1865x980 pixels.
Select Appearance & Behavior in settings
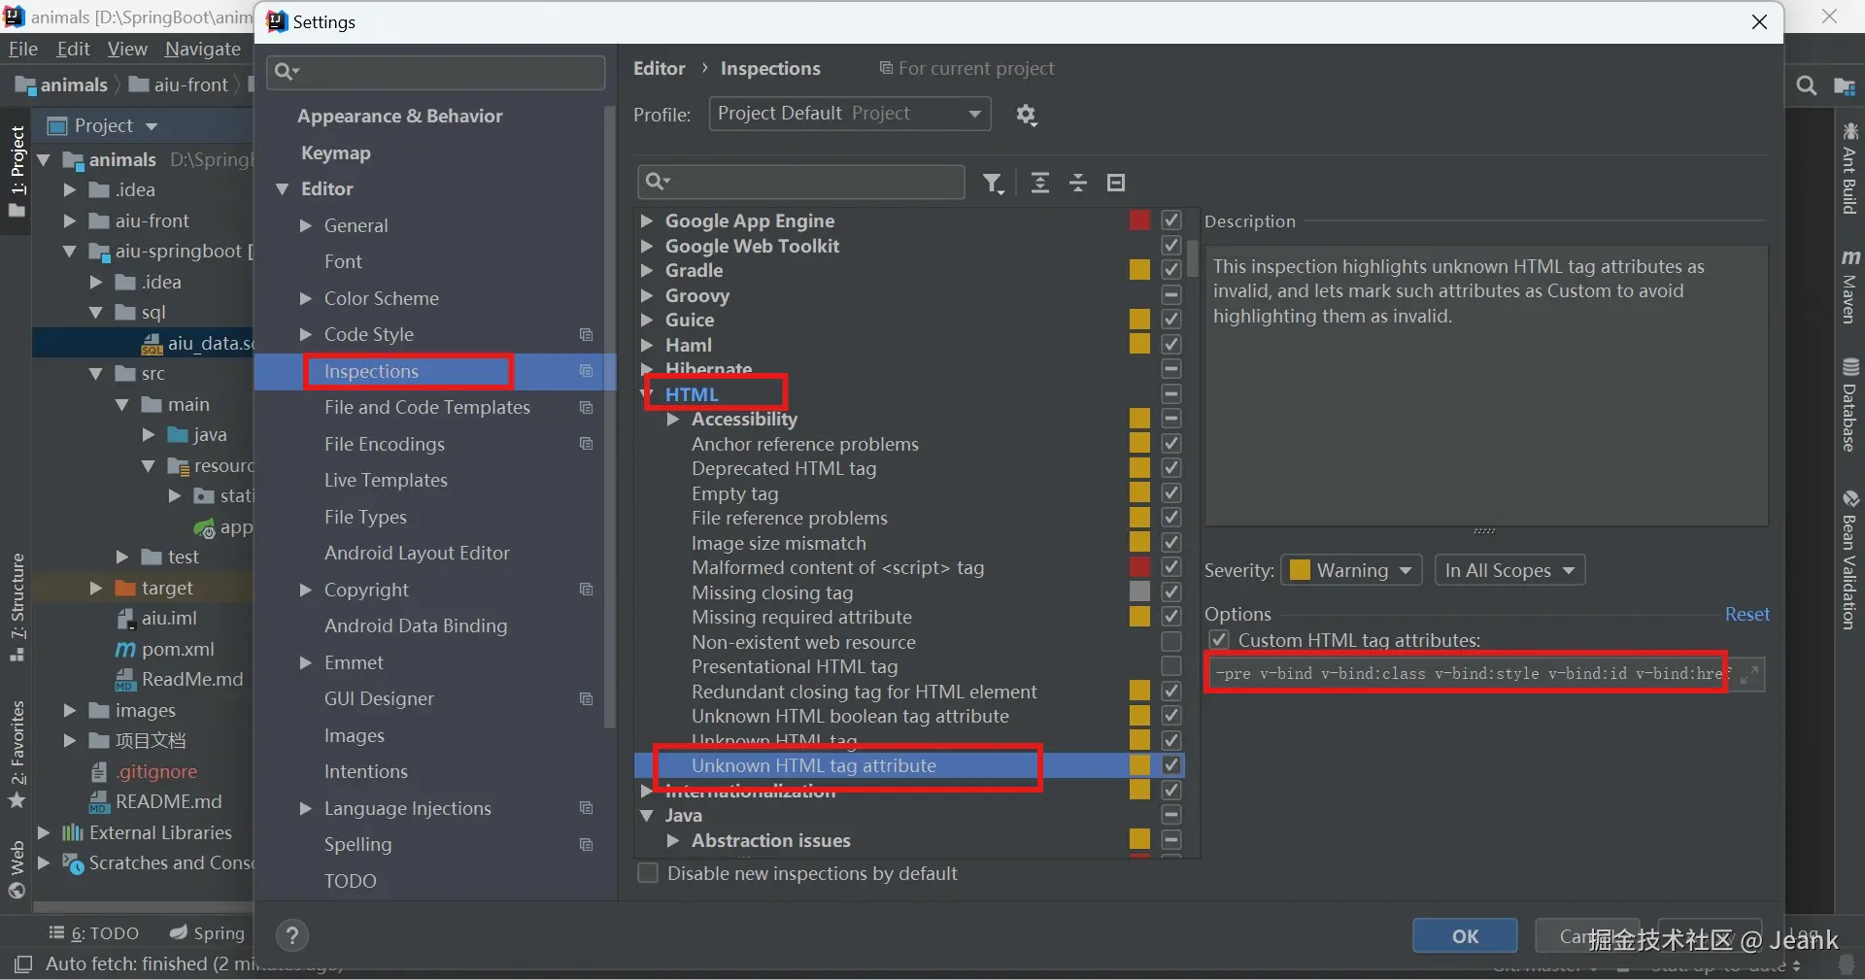click(x=400, y=116)
